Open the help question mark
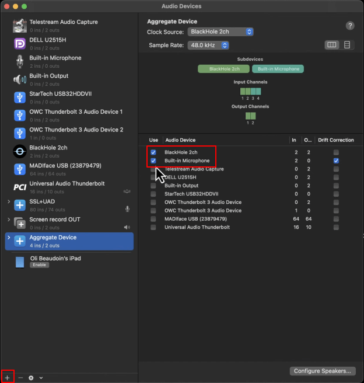 350,26
